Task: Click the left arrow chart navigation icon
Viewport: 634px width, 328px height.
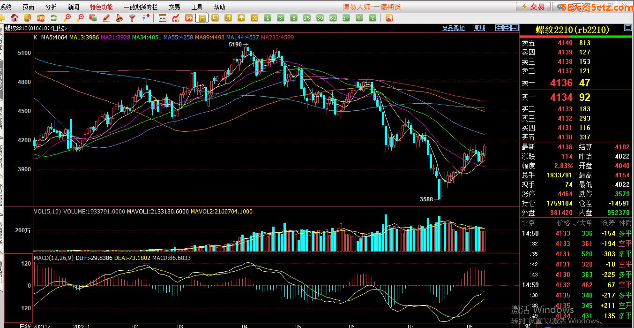Action: 499,28
